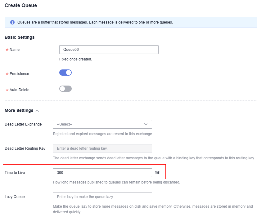Screen dimensions: 257x217
Task: Click the Dead Letter Exchange dropdown arrow
Action: (x=146, y=124)
